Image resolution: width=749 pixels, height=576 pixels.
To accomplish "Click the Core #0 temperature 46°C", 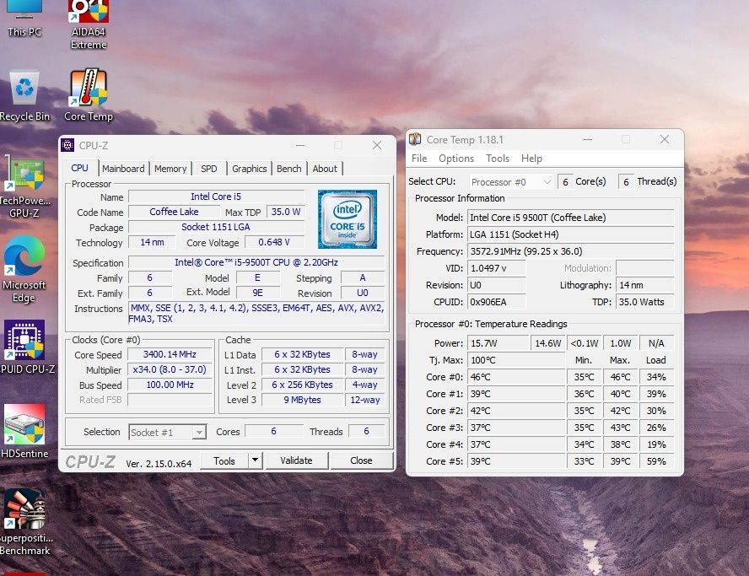I will (516, 377).
